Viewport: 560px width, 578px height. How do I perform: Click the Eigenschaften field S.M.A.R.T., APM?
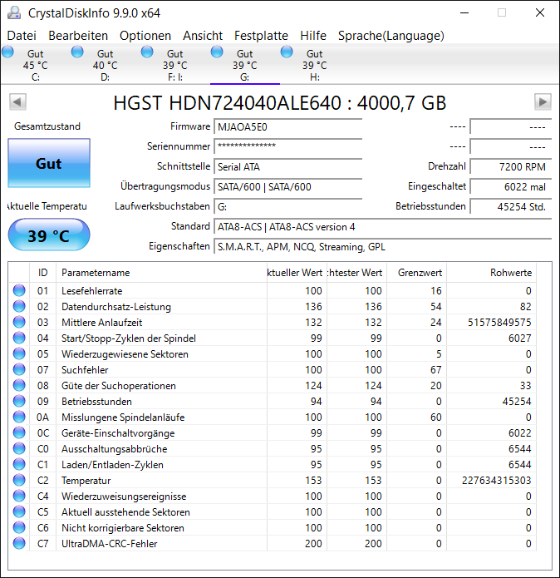pyautogui.click(x=382, y=247)
